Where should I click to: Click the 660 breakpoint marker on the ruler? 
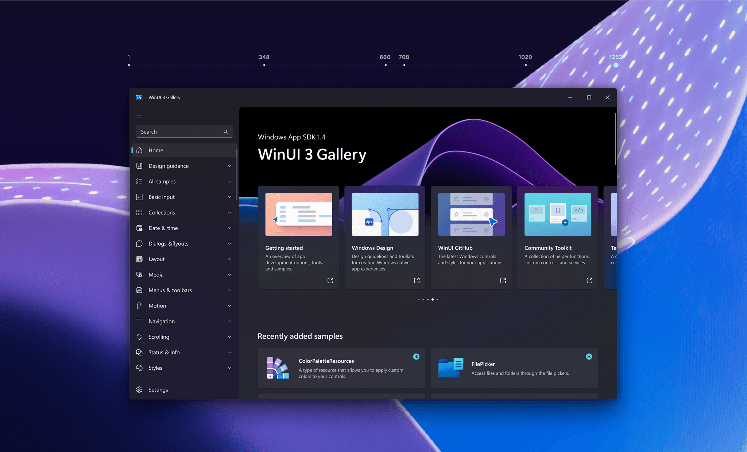[386, 65]
